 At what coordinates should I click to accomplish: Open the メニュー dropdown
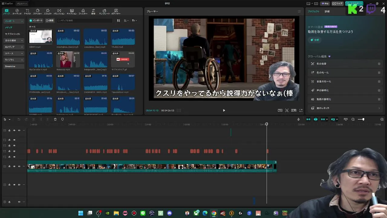coord(22,4)
